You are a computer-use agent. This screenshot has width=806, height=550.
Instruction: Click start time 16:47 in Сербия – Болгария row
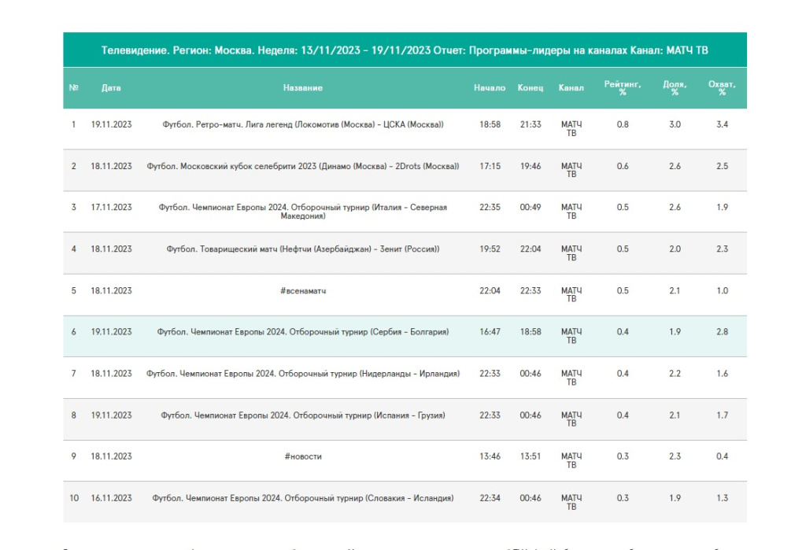click(490, 331)
